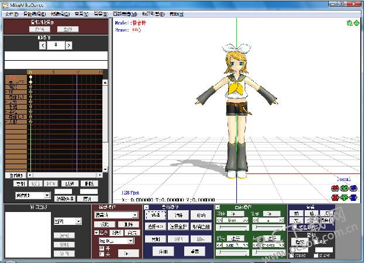The image size is (365, 264).
Task: Collapse the bone manipulation panel with its minus box
Action: click(146, 207)
